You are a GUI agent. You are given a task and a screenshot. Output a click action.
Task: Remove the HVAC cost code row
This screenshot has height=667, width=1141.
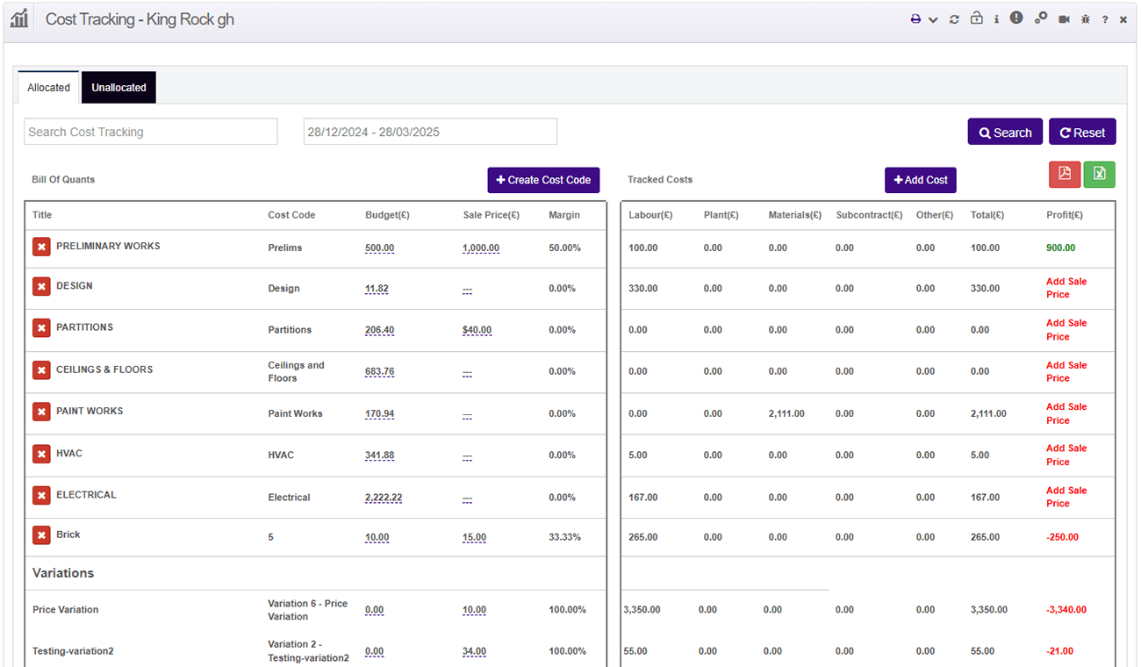(x=41, y=454)
